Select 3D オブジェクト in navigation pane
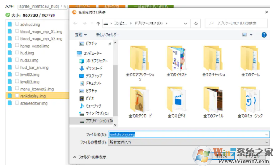This screenshot has width=276, height=167. click(x=93, y=61)
